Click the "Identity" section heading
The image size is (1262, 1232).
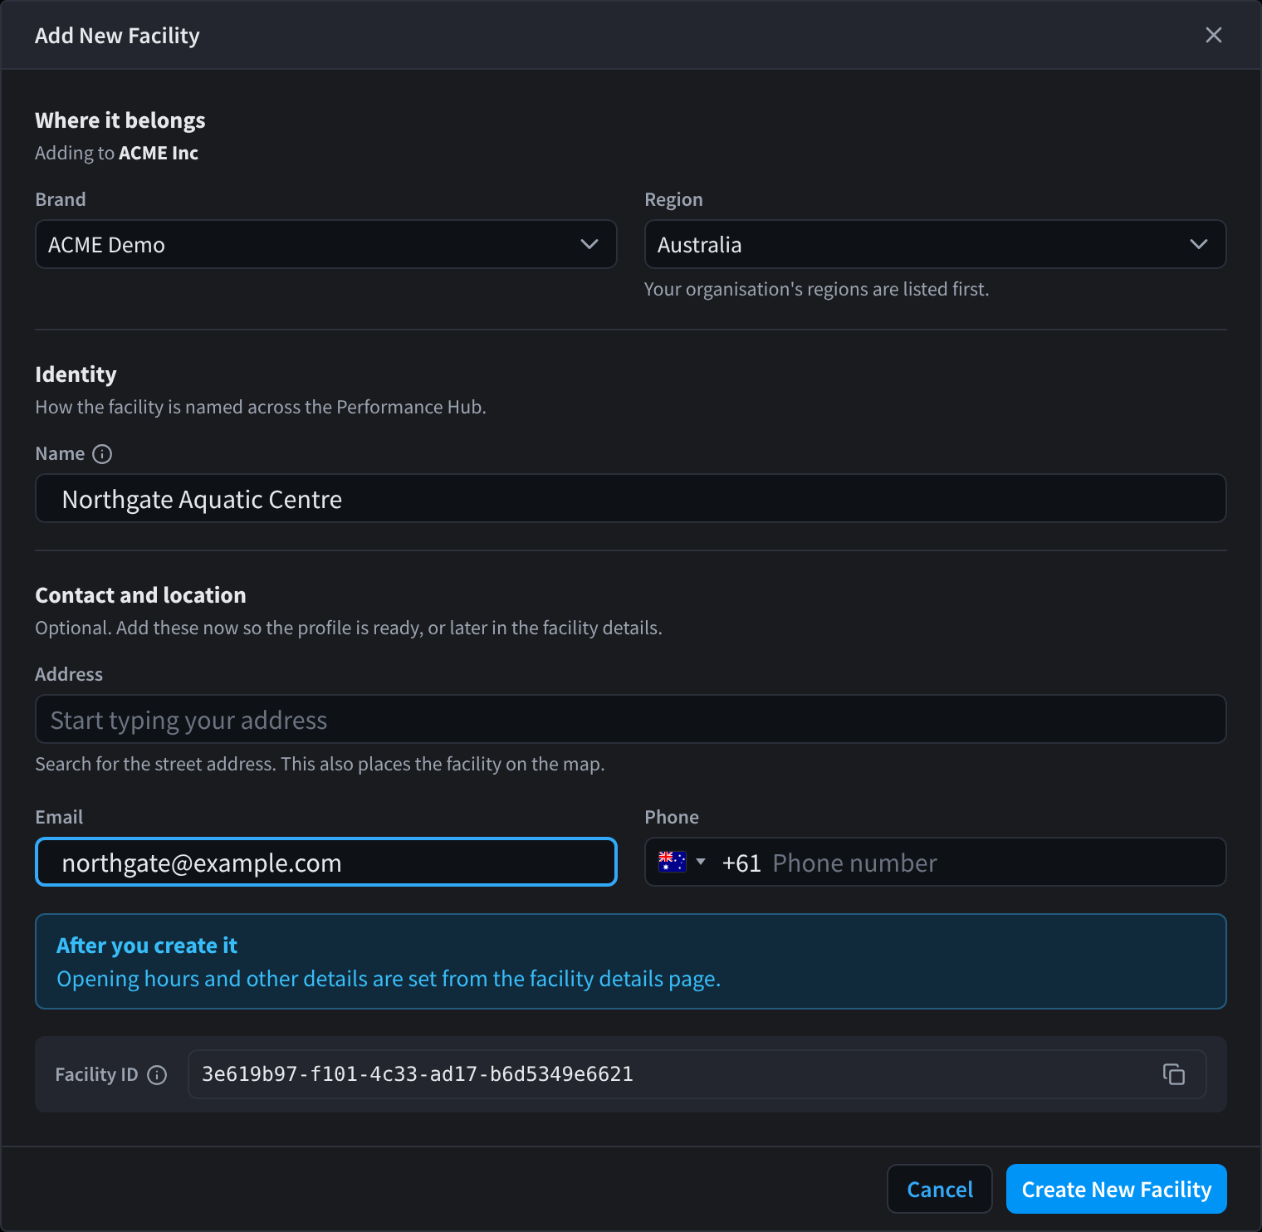[x=76, y=374]
